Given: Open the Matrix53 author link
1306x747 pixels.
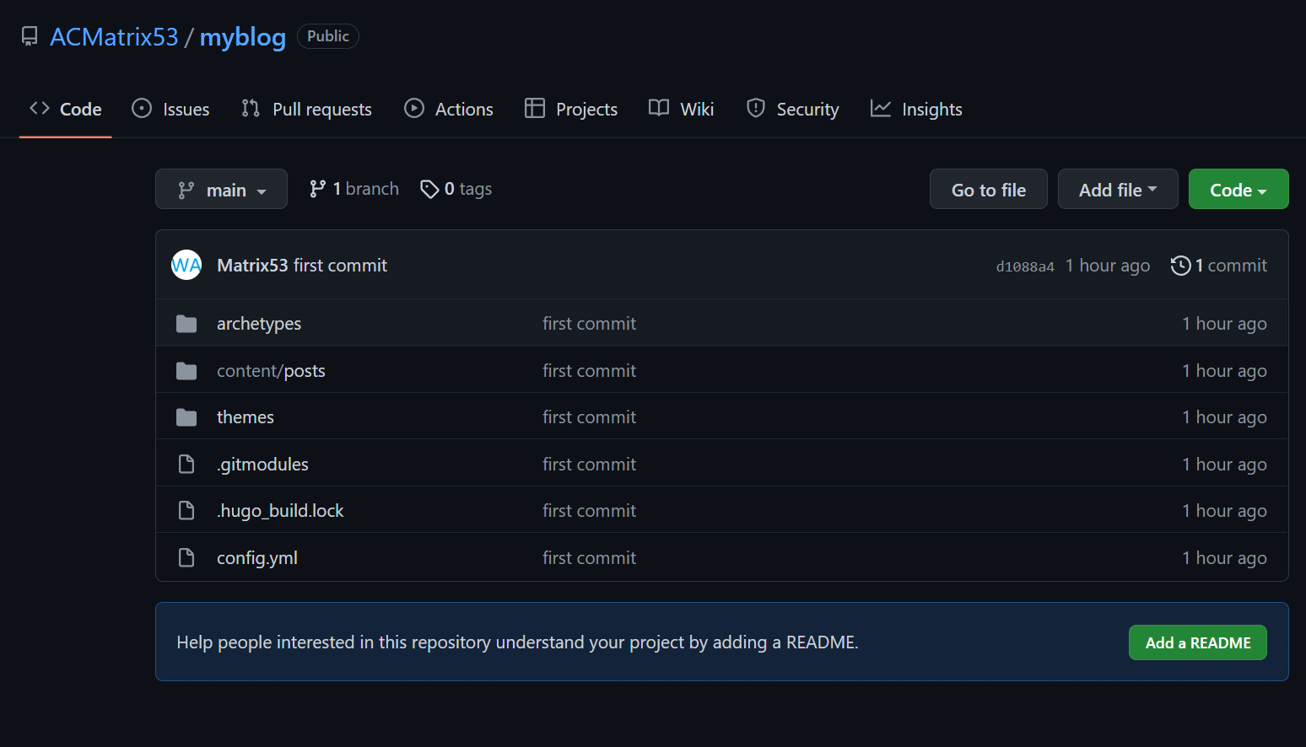Looking at the screenshot, I should coord(252,265).
